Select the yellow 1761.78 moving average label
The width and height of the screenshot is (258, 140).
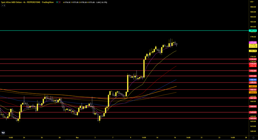tap(253, 51)
